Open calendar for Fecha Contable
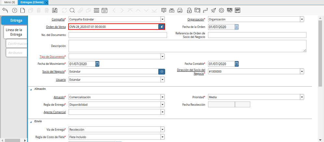Viewport: 324px width, 142px height. pos(237,64)
